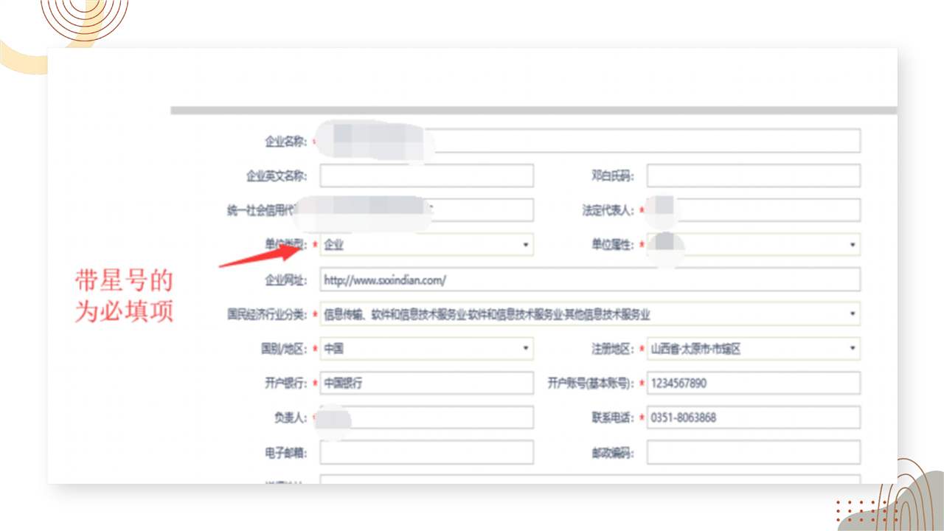Screen dimensions: 944x531
Task: Focus the 联系电话 field with 0351-8063868
Action: [x=753, y=418]
